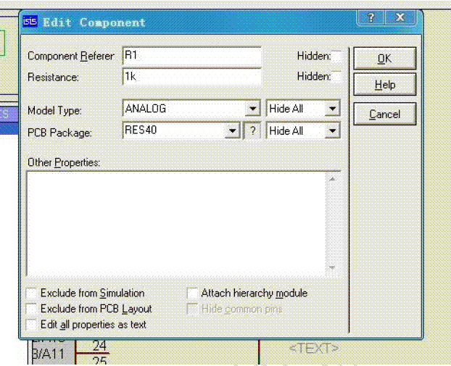This screenshot has width=451, height=366.
Task: Click the Resistance field showing 1k
Action: [x=191, y=77]
